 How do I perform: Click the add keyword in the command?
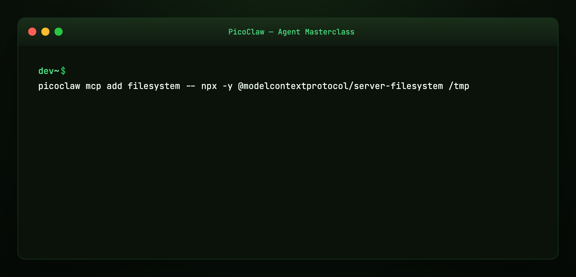114,86
